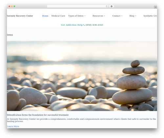Screen dimensions: 164x138
Task: Click the Detox heading text
Action: point(10,35)
